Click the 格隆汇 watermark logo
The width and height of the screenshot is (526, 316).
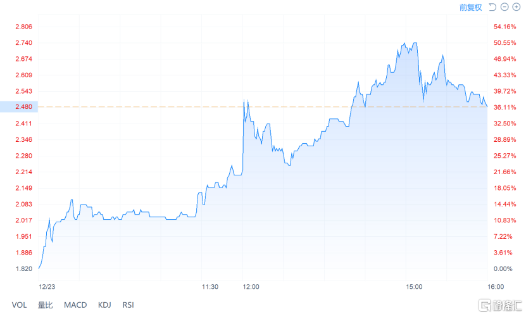coord(500,305)
